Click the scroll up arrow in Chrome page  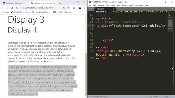tap(86, 16)
